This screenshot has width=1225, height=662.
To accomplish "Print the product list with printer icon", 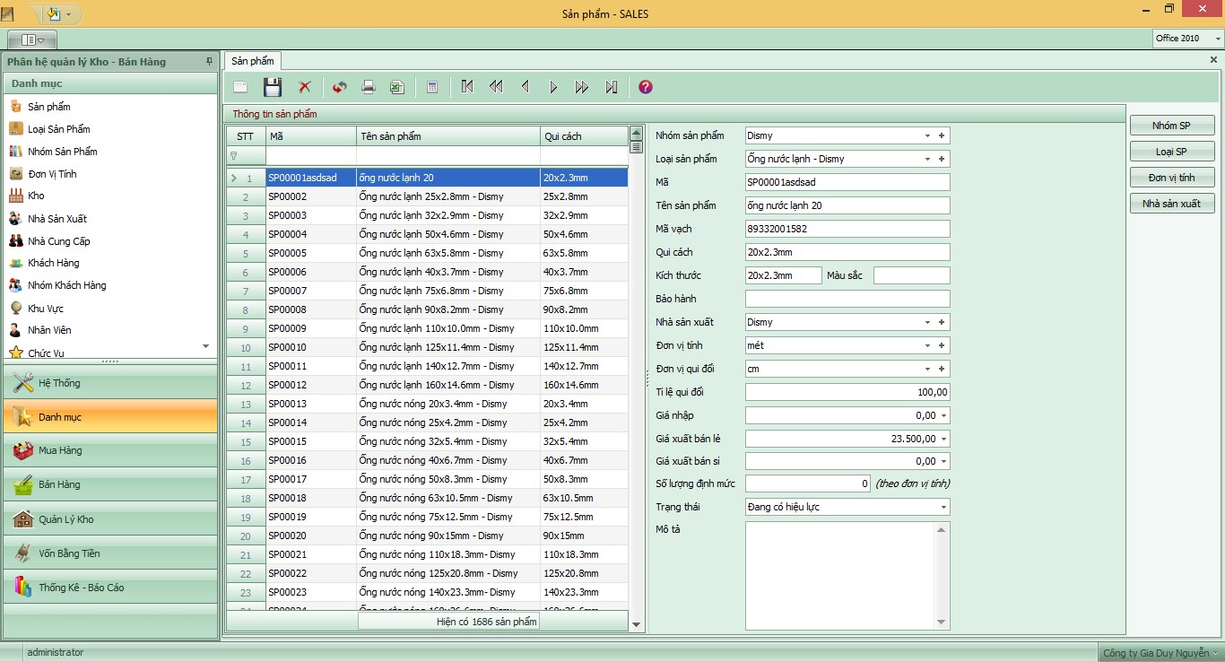I will 368,87.
